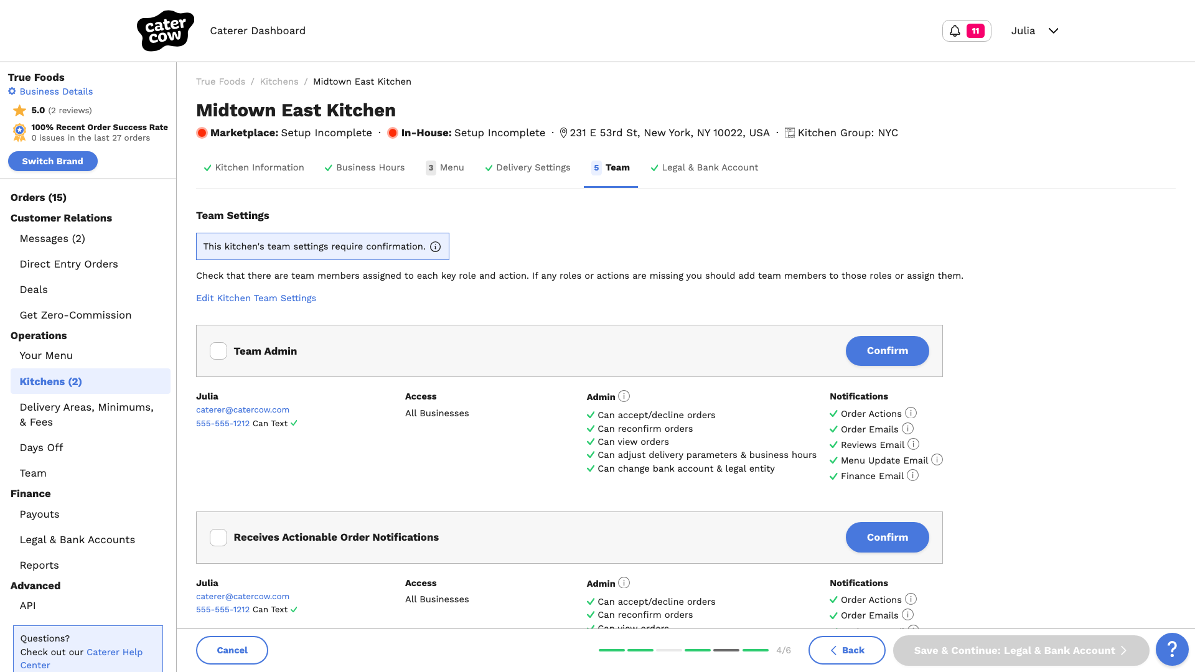Click info icon next to Finance Email
This screenshot has width=1195, height=672.
coord(912,475)
